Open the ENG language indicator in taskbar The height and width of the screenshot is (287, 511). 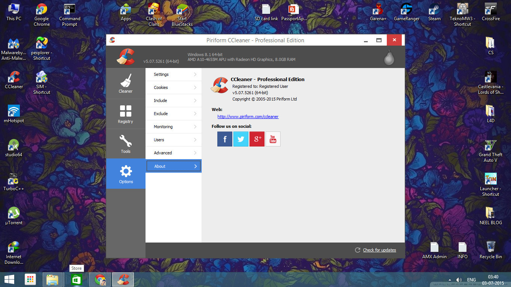point(471,279)
